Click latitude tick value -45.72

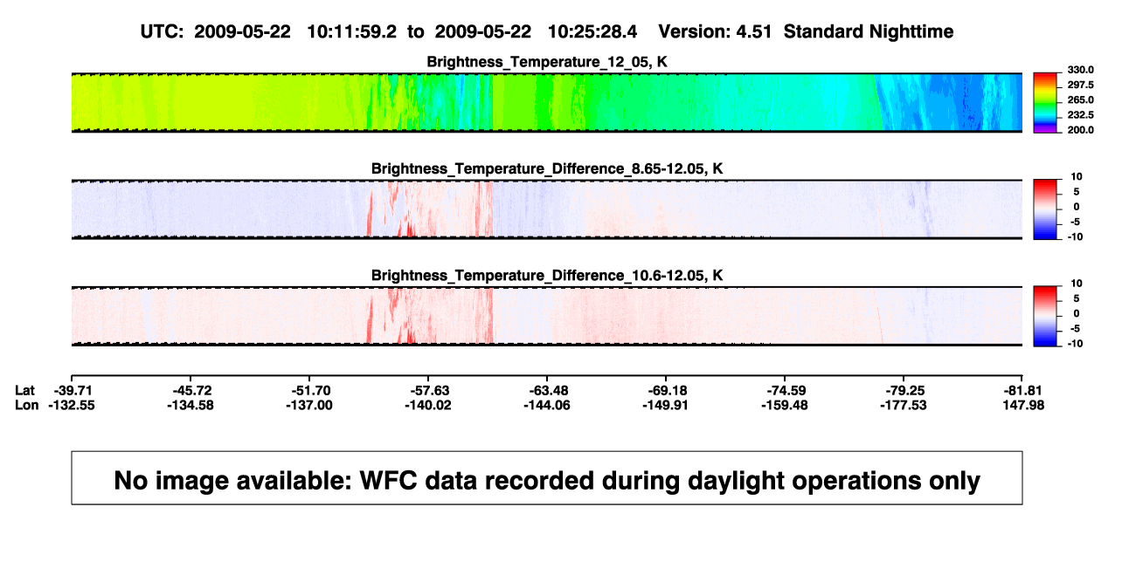[190, 390]
